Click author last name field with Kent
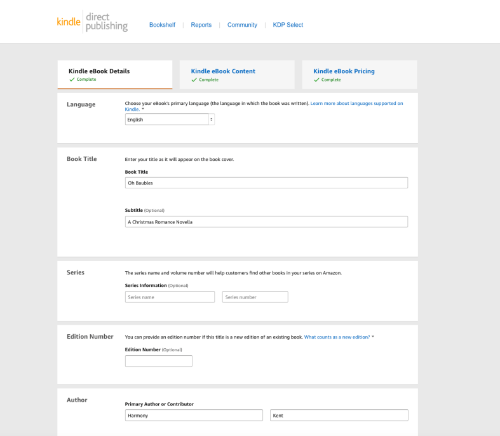 (x=339, y=416)
